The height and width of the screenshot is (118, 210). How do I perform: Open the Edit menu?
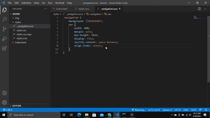click(16, 3)
